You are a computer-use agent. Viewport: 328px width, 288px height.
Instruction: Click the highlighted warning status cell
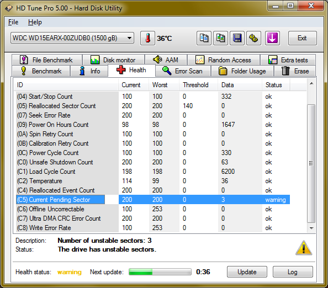pyautogui.click(x=276, y=200)
